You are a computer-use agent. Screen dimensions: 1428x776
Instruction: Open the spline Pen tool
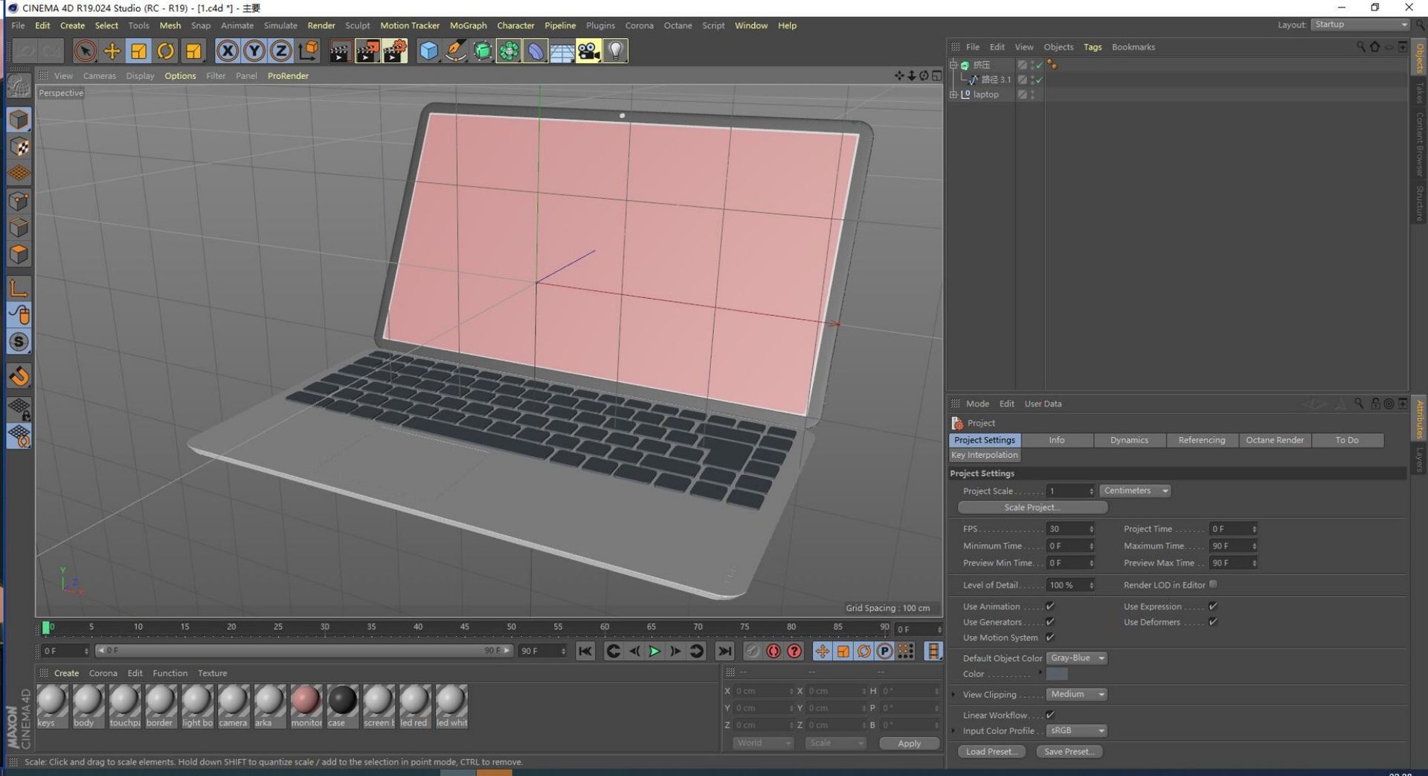point(455,51)
